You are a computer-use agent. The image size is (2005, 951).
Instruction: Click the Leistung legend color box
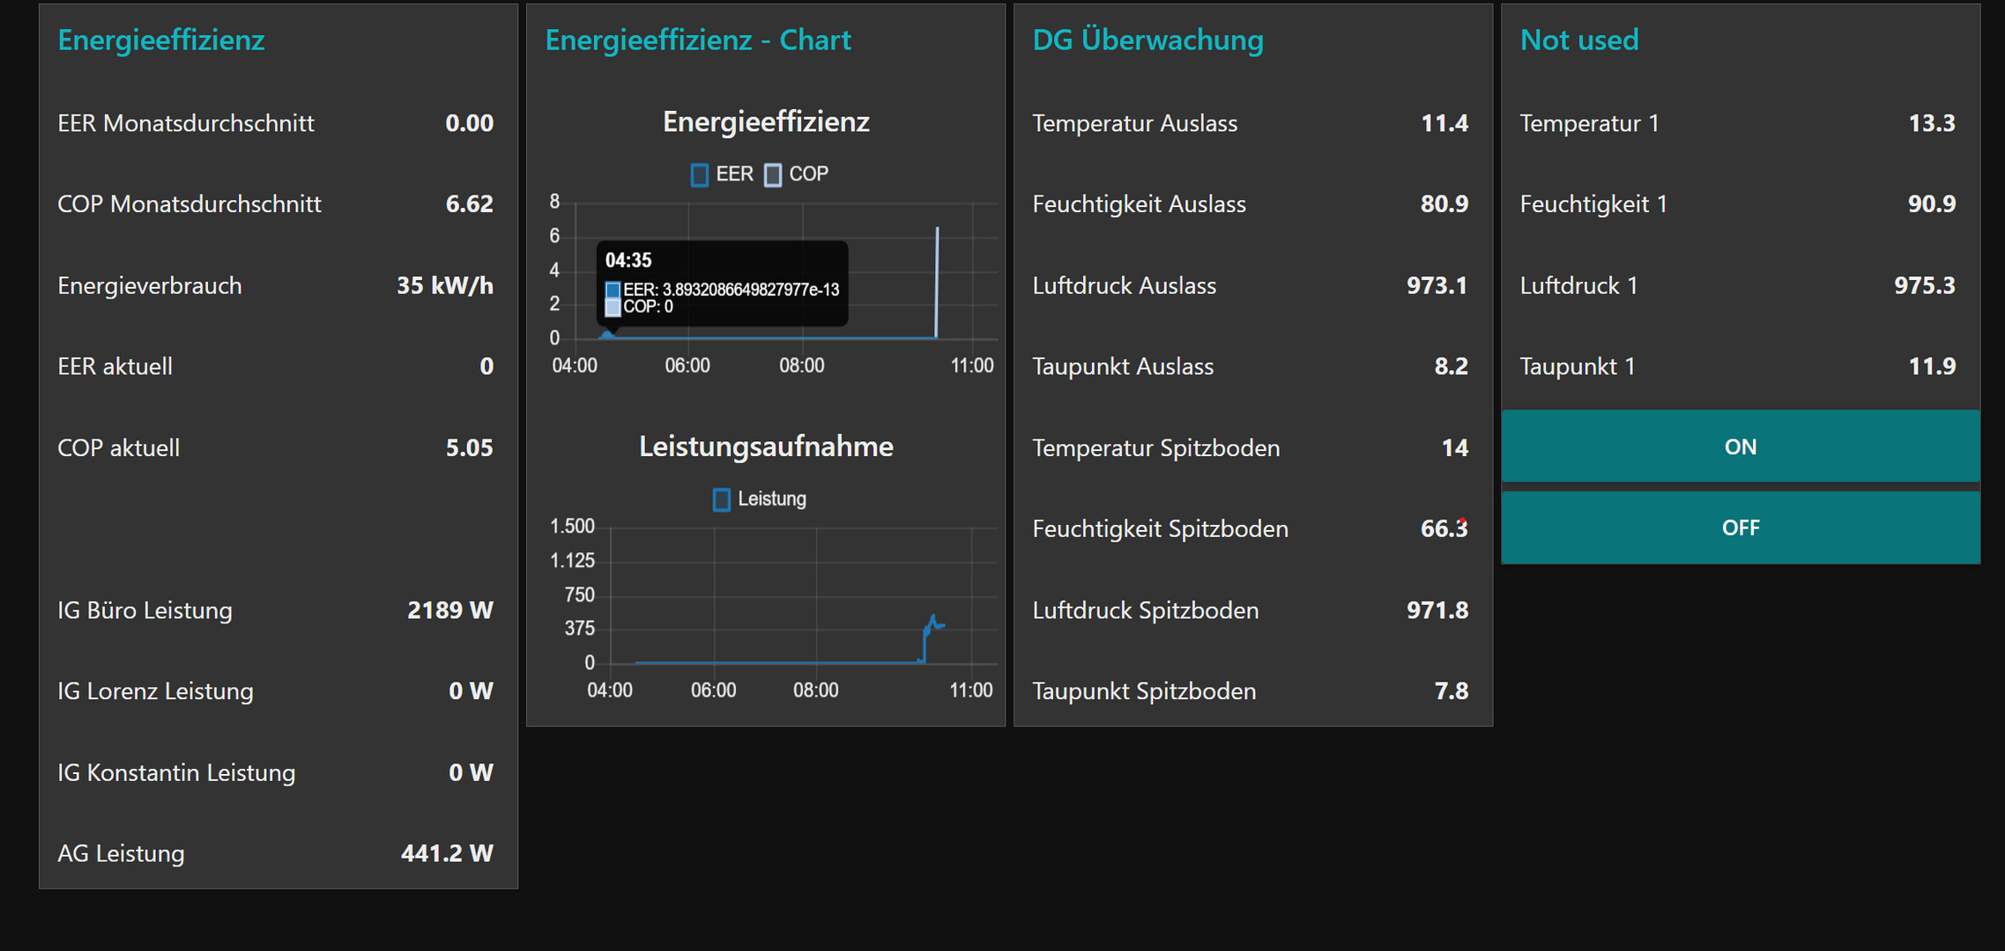click(x=722, y=500)
